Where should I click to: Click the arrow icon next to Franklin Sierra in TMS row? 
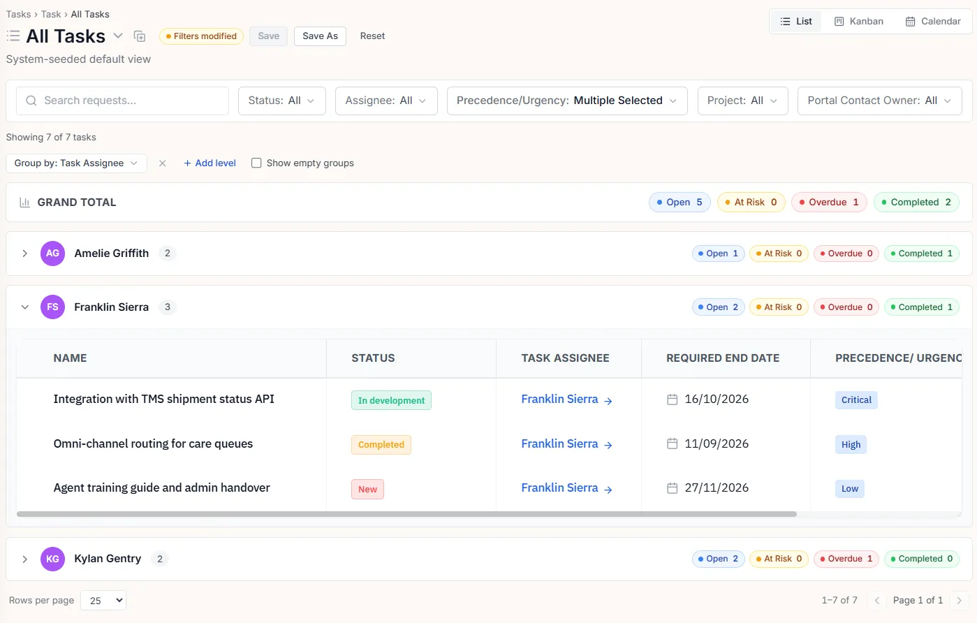tap(608, 401)
